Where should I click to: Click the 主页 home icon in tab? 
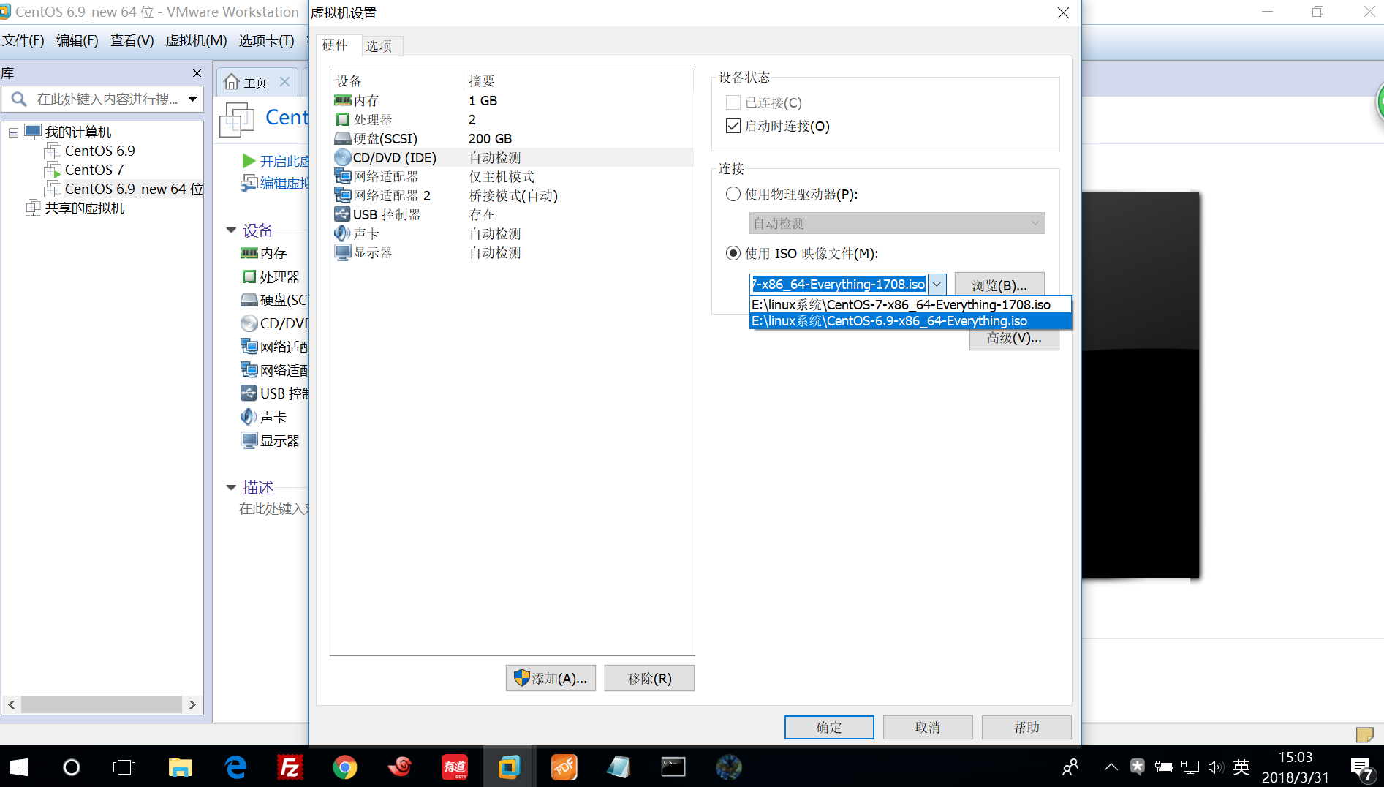232,82
